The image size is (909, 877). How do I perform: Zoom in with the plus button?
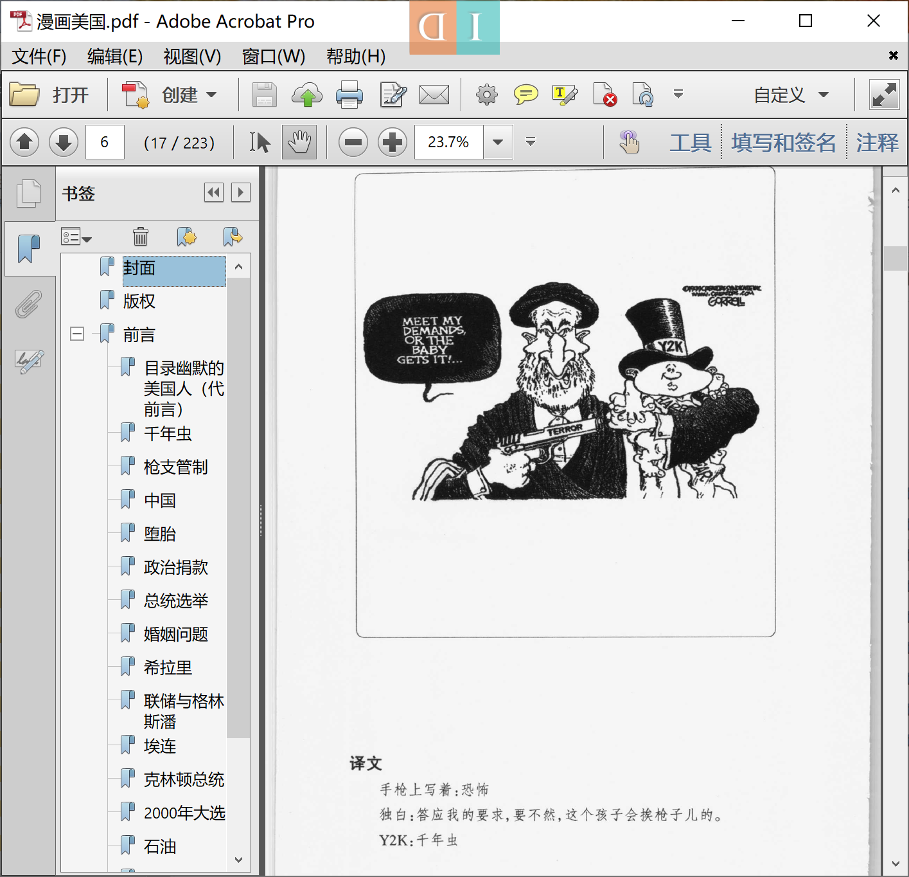coord(393,142)
